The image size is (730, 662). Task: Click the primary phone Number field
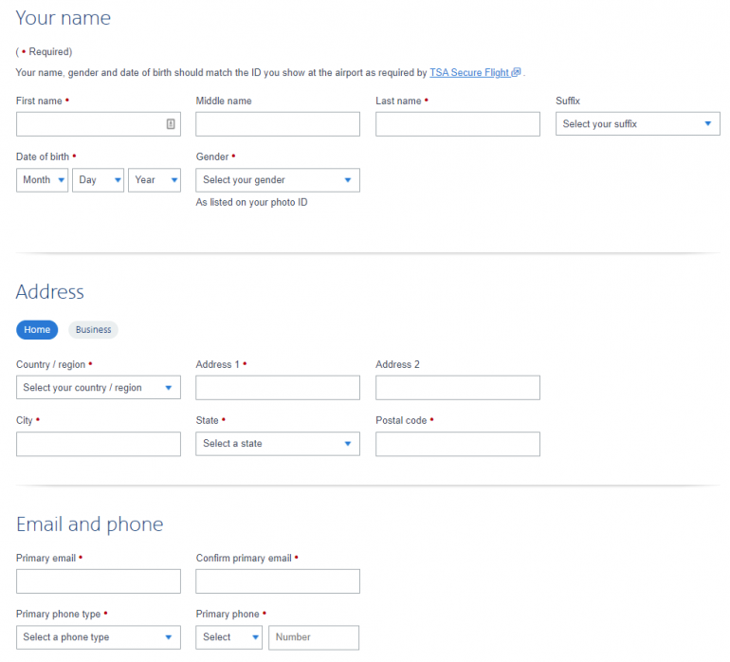pos(314,637)
